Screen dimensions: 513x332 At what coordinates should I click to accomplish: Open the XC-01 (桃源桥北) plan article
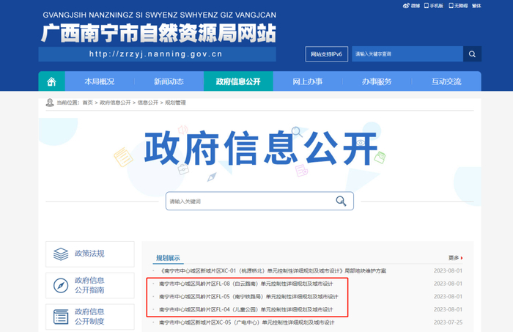pos(273,271)
